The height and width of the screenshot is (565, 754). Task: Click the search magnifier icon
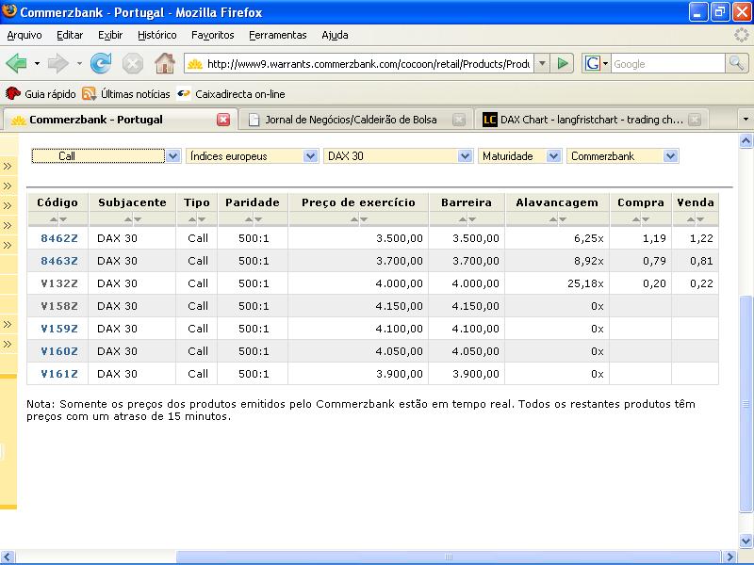pos(736,63)
